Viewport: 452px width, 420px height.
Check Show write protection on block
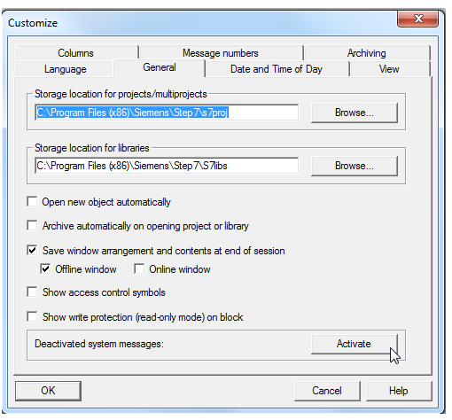point(32,317)
